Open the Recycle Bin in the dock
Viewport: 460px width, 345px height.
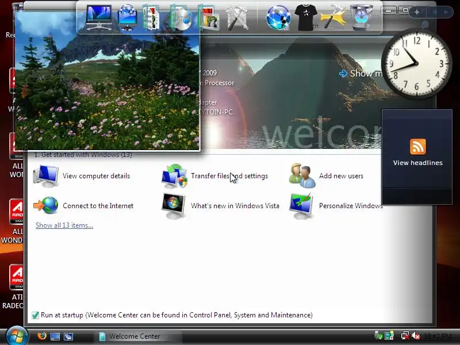point(361,17)
